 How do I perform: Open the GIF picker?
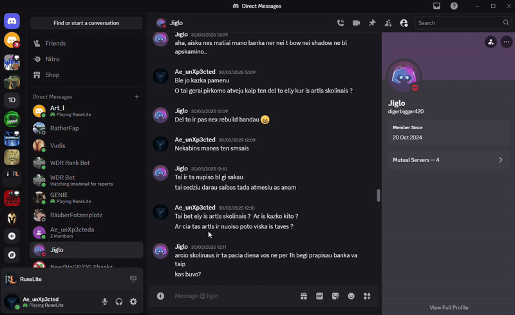pyautogui.click(x=319, y=296)
